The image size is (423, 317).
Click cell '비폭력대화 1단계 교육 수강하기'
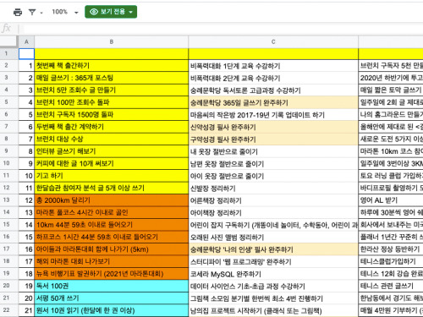click(x=273, y=66)
